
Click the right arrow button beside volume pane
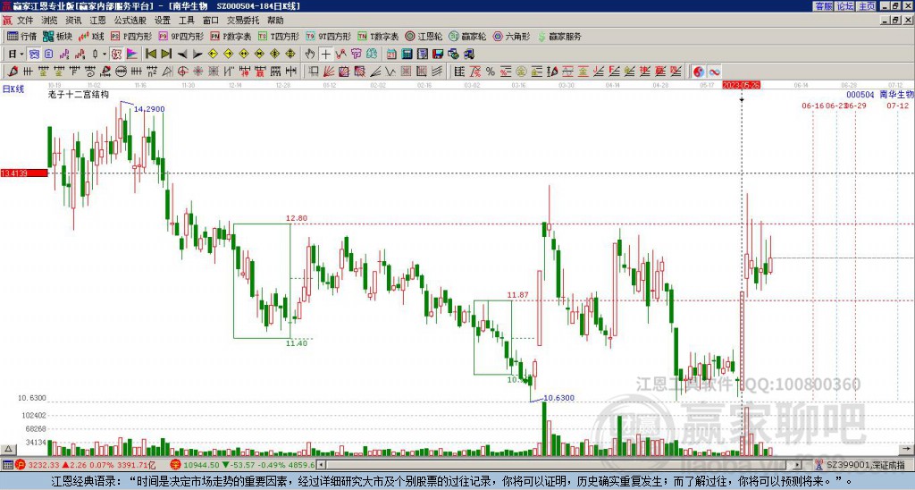pos(908,449)
